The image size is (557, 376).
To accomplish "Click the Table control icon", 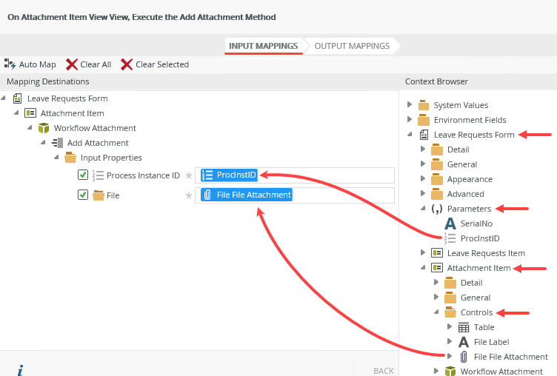I will point(463,327).
